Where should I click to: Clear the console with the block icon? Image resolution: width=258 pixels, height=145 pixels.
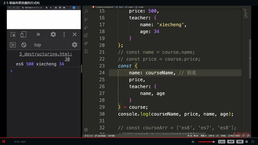[24, 45]
